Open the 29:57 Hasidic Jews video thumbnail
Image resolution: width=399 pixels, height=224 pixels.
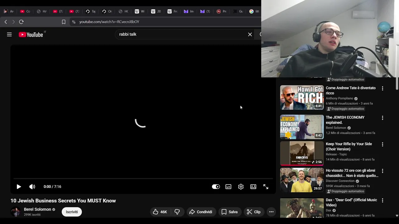click(x=302, y=180)
